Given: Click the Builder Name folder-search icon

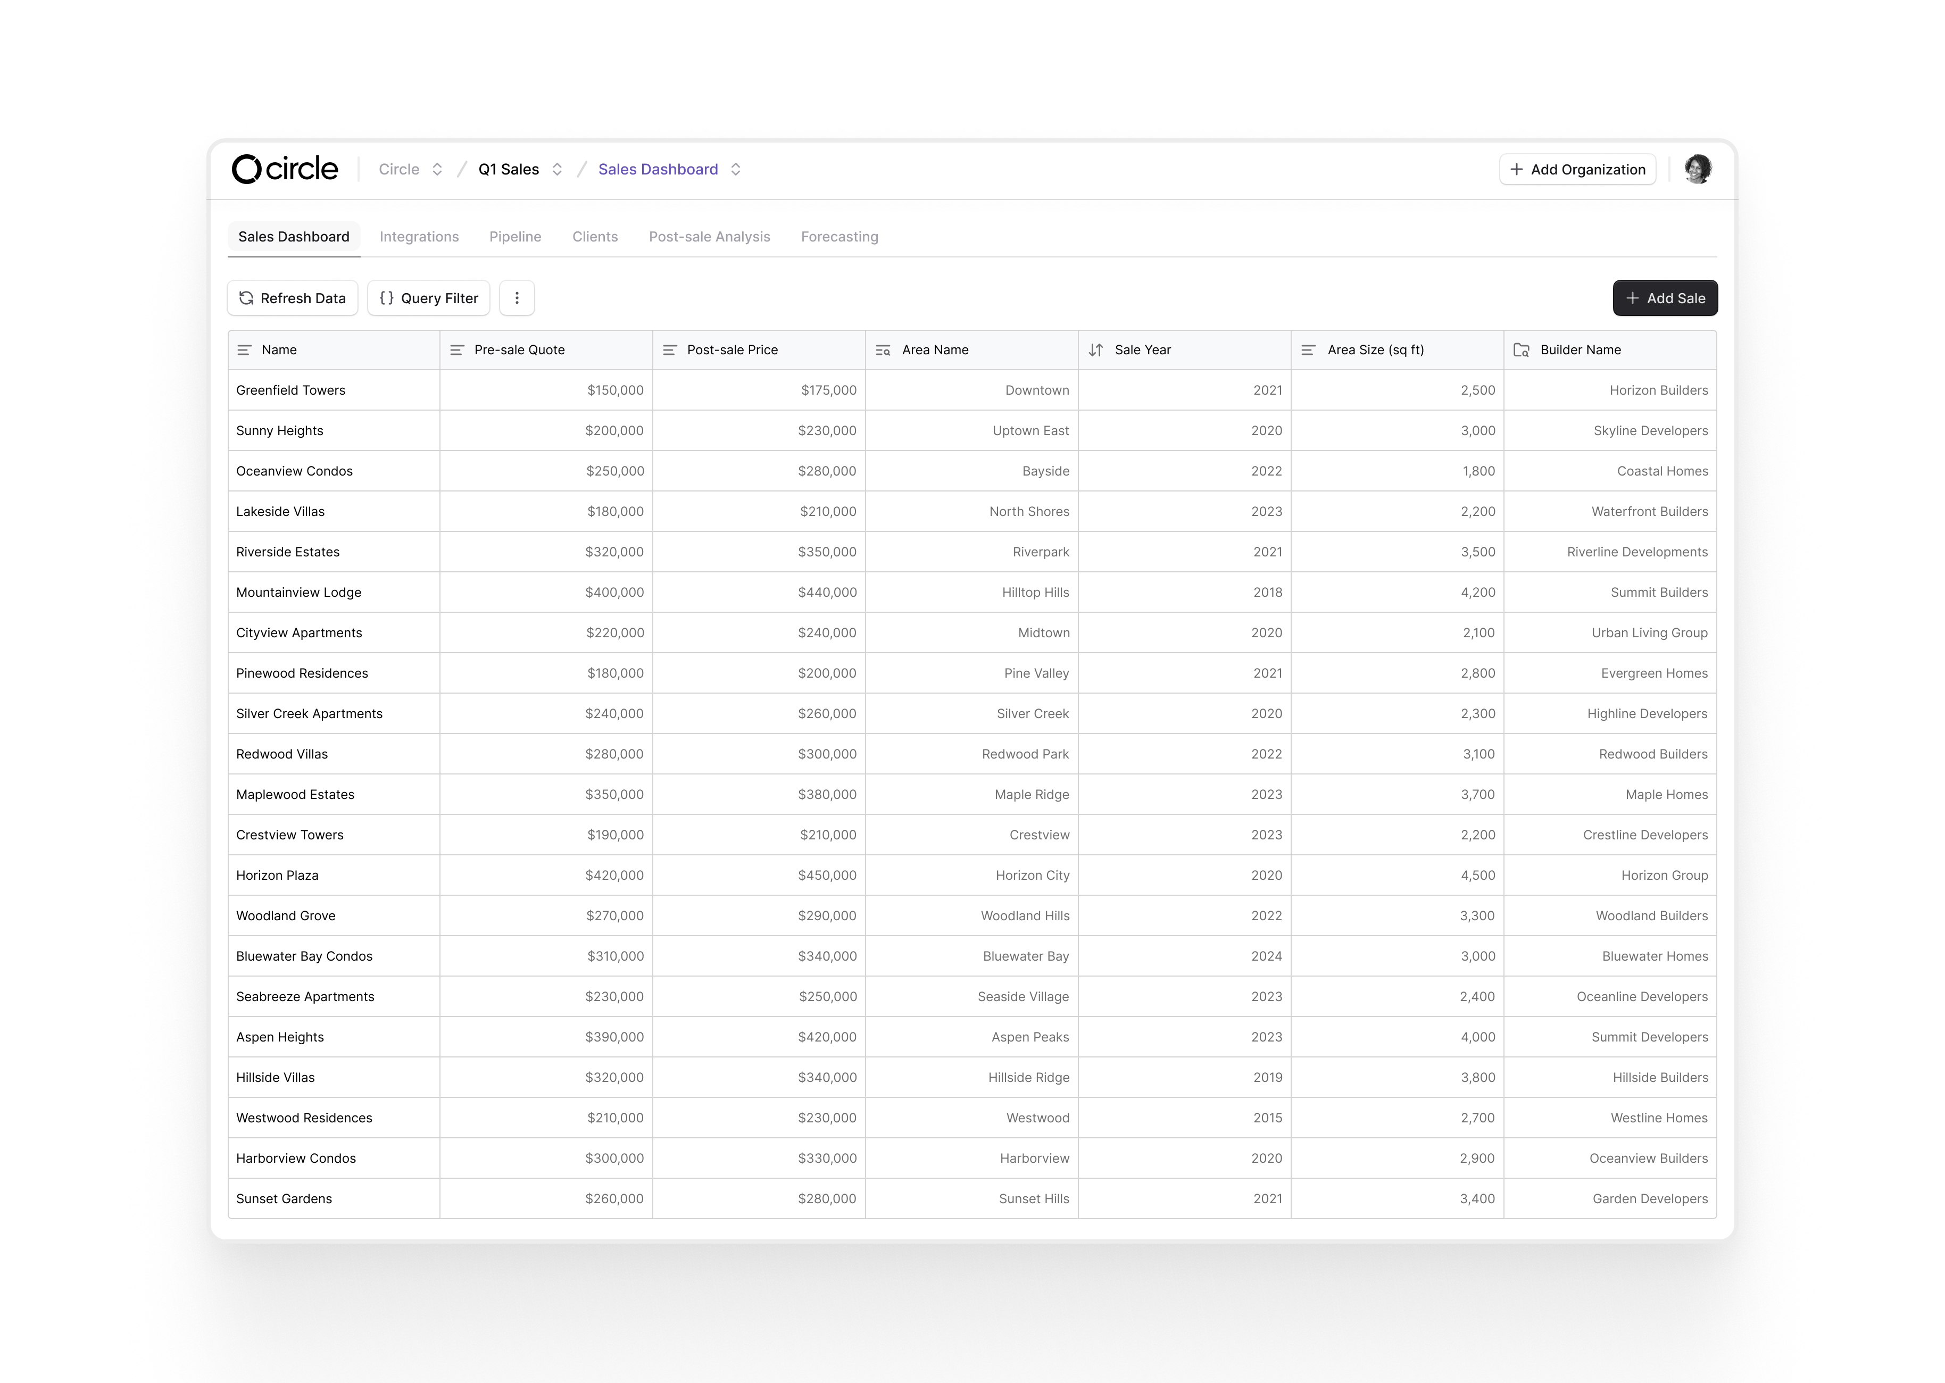Looking at the screenshot, I should (1522, 350).
